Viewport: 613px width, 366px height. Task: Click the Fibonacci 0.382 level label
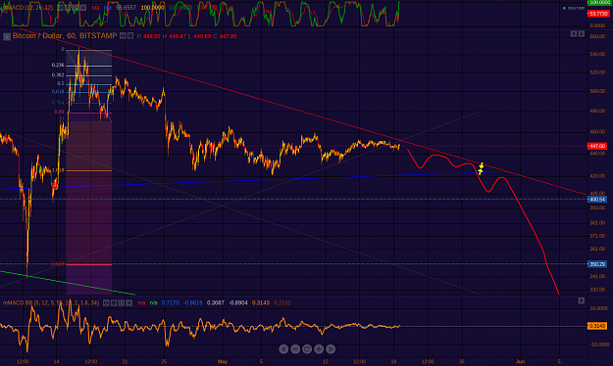point(58,75)
